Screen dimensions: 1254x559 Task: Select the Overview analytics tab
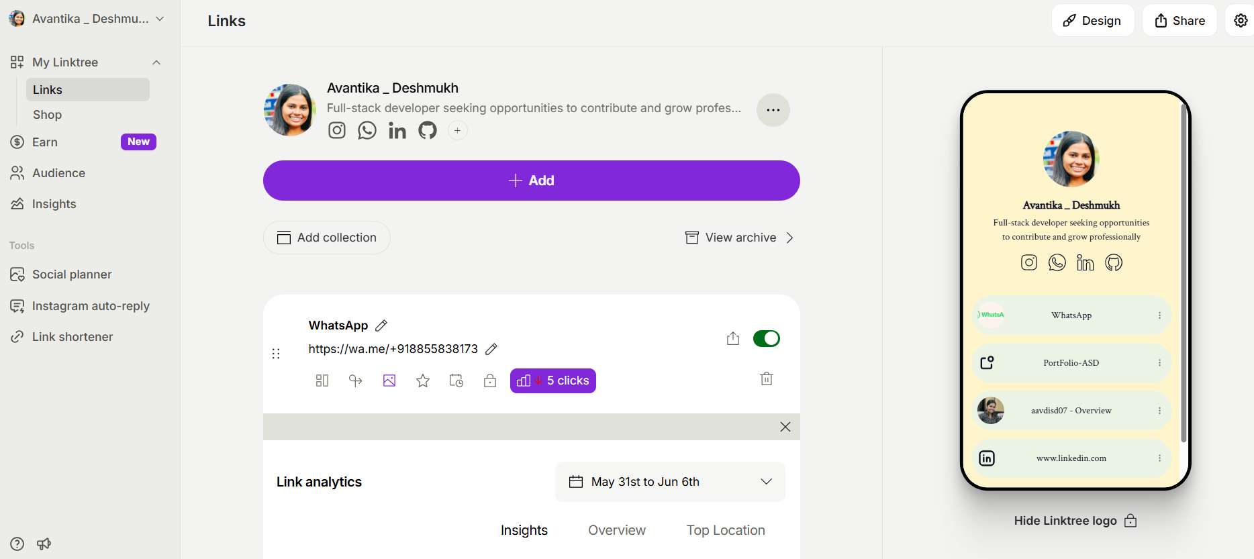tap(616, 530)
